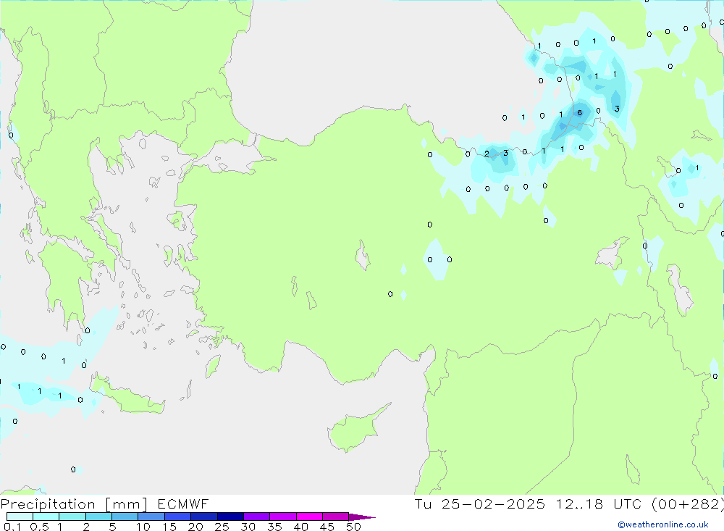Click the 40–45 mm magenta legend swatch
The image size is (724, 531).
point(309,517)
